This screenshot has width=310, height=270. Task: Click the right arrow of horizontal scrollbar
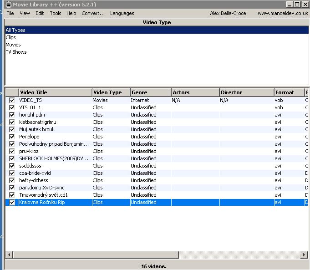304,255
